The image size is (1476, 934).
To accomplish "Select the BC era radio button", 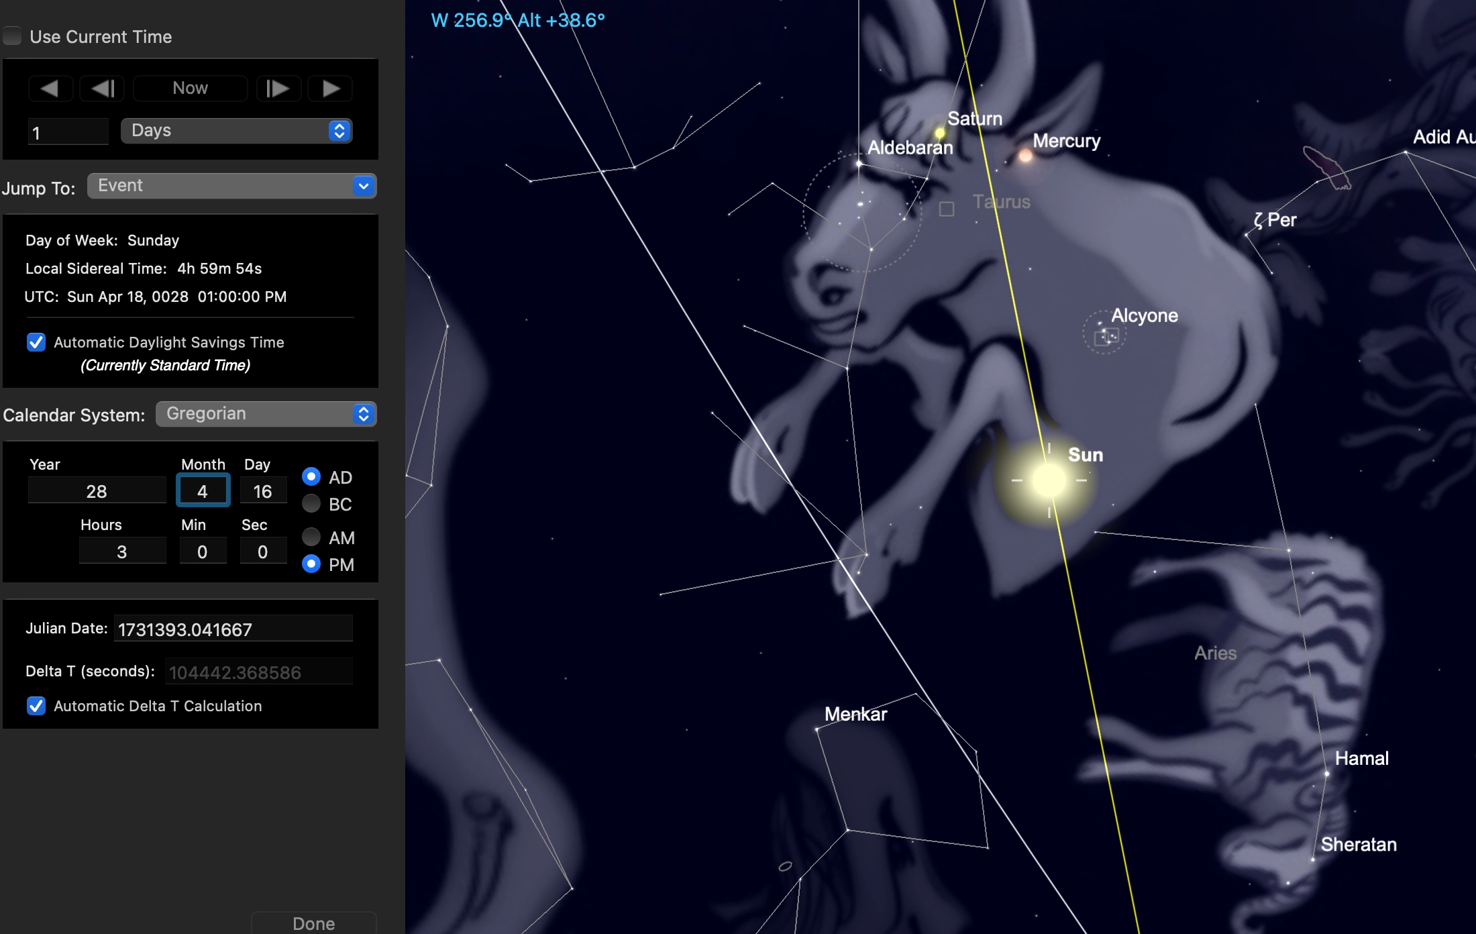I will pos(311,504).
